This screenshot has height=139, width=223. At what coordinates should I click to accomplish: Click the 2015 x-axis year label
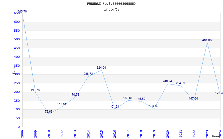click(101, 134)
